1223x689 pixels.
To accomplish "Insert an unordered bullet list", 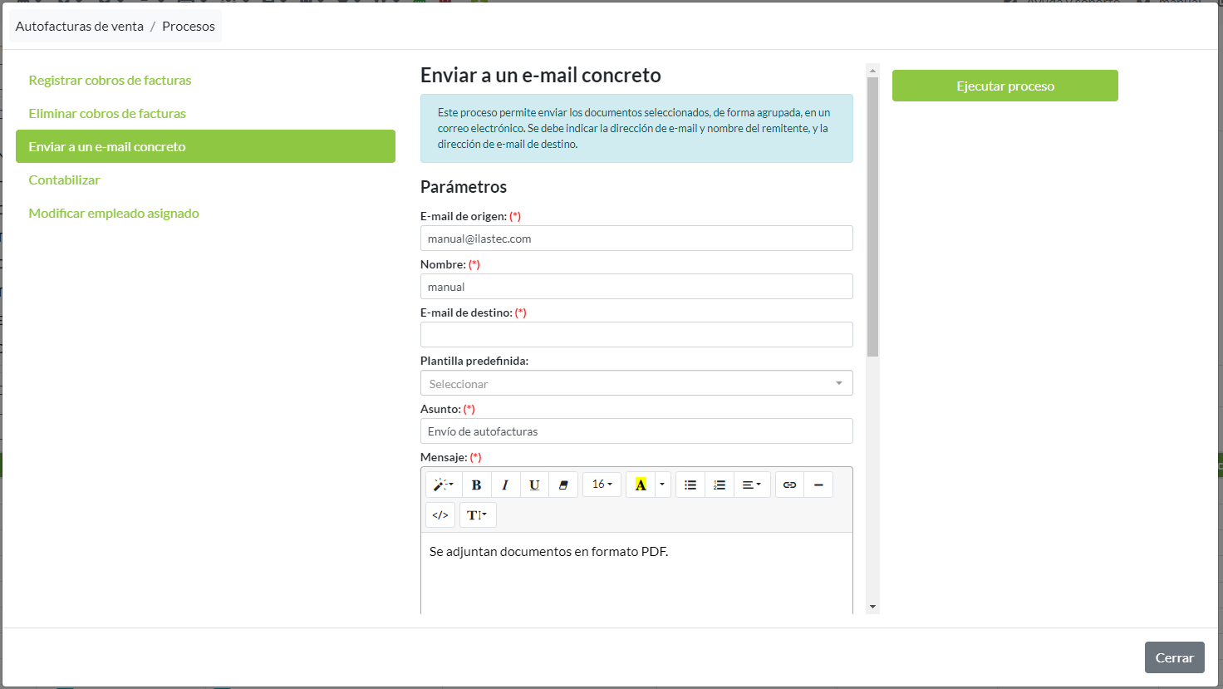I will point(690,485).
